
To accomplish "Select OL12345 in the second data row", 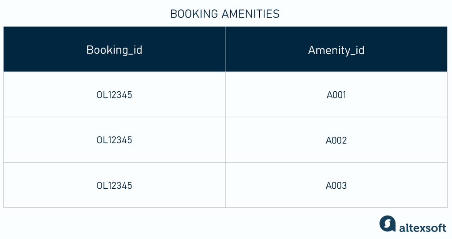I will tap(114, 140).
